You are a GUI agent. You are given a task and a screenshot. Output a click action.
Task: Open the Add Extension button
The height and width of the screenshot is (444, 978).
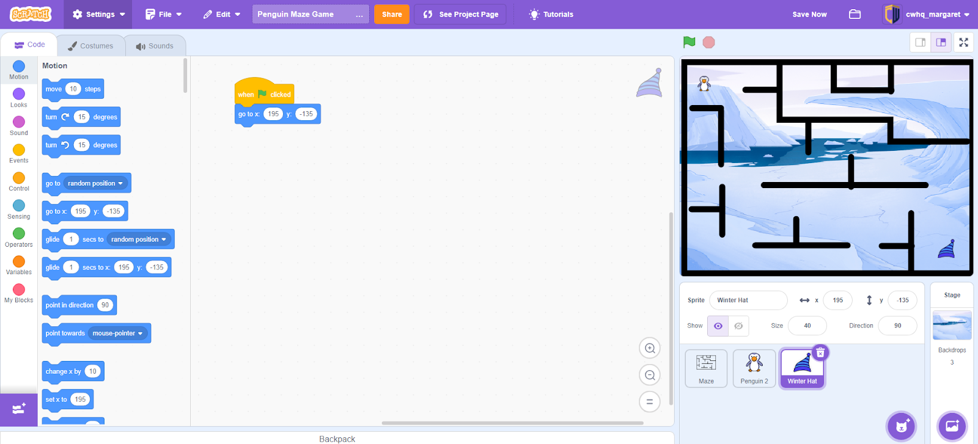pyautogui.click(x=19, y=409)
